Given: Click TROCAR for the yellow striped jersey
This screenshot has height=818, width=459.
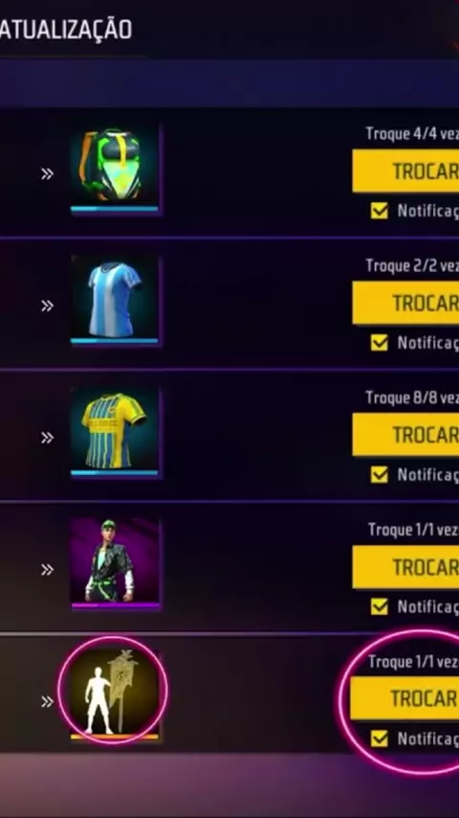Looking at the screenshot, I should (405, 435).
